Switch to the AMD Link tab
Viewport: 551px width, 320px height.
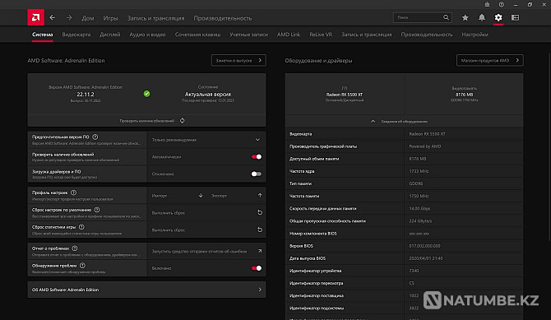click(x=289, y=35)
